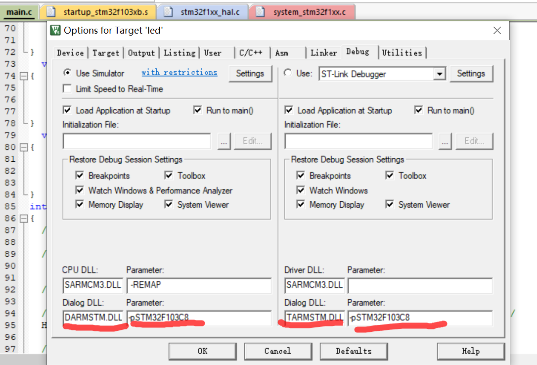
Task: Collapse code fold at line 80
Action: (x=24, y=147)
